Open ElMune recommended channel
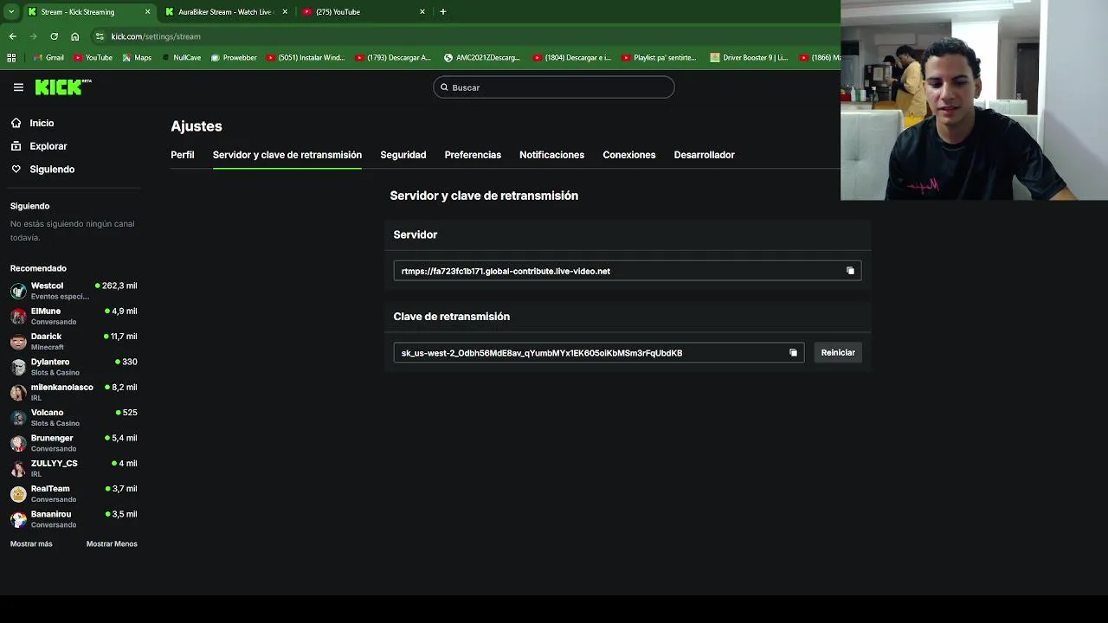This screenshot has width=1108, height=623. [74, 316]
